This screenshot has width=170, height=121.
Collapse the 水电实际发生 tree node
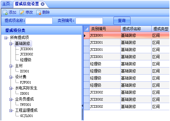coord(11,88)
